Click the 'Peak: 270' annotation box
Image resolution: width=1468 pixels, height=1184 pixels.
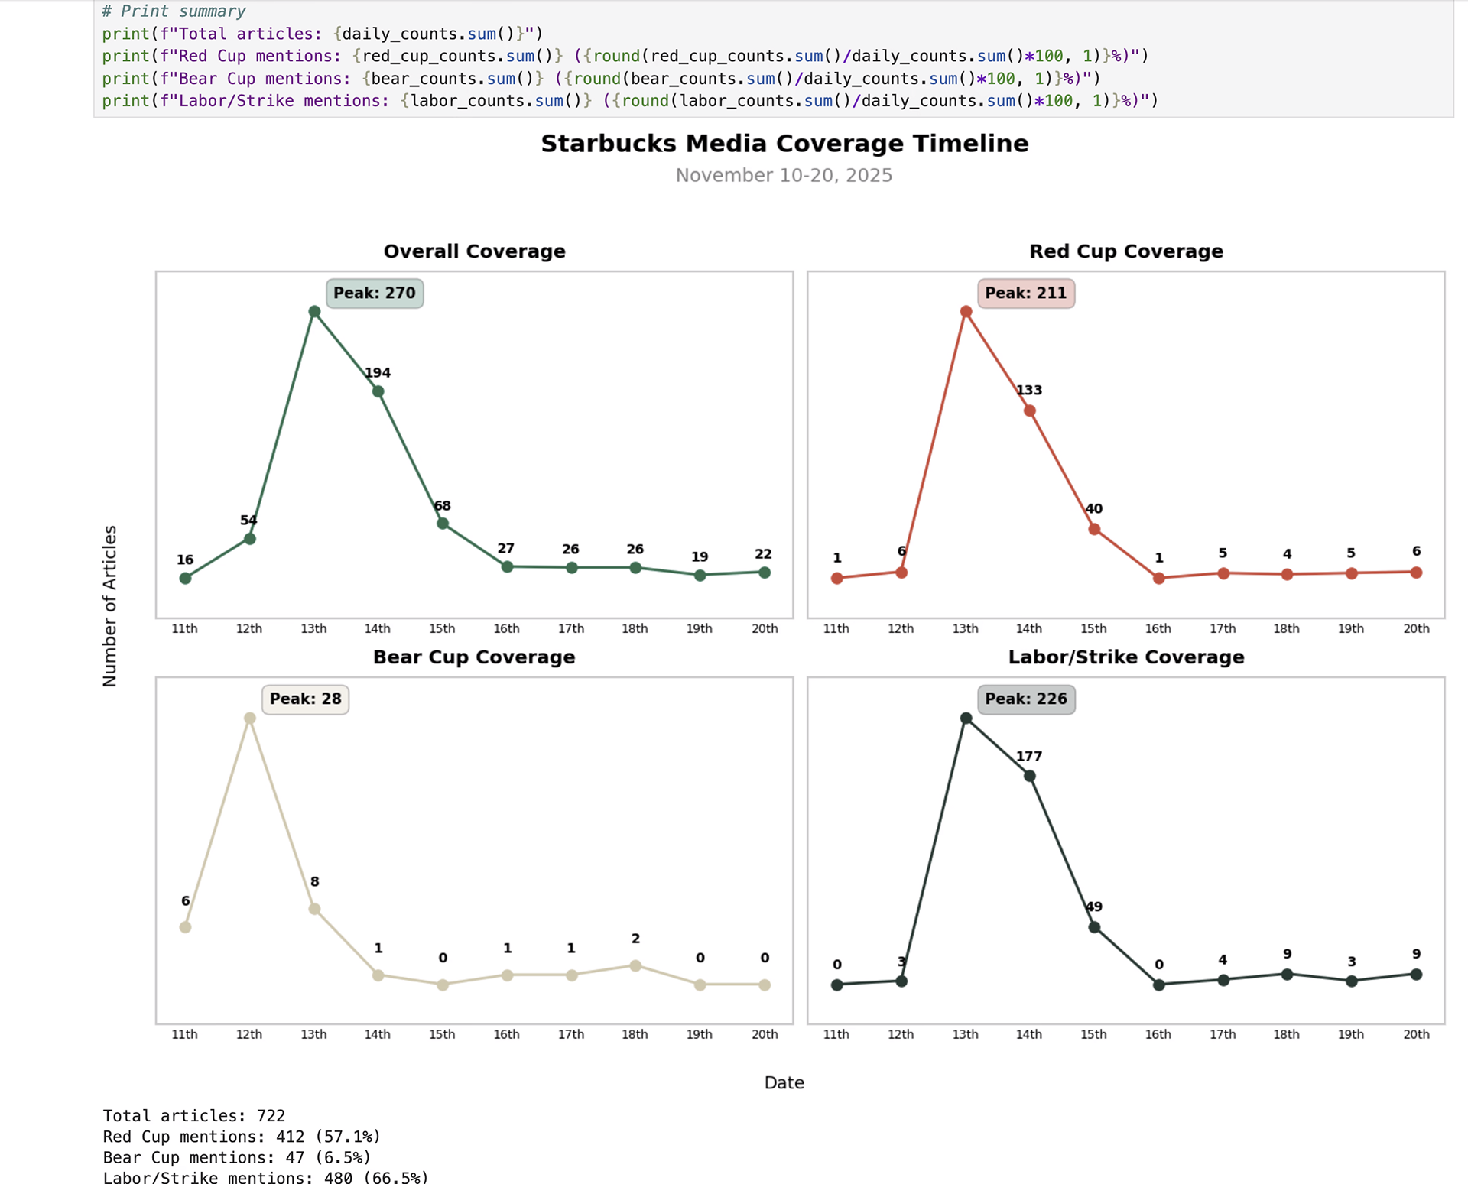[x=374, y=293]
